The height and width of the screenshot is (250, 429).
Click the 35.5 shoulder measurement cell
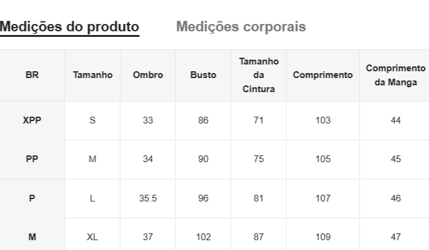point(148,198)
